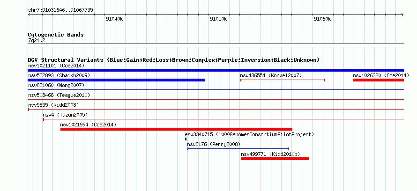417x191 pixels.
Task: Click the 91060k ruler label
Action: tap(323, 19)
